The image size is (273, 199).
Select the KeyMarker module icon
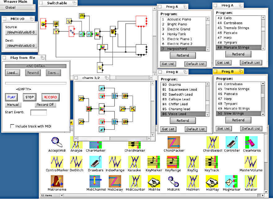154,162
